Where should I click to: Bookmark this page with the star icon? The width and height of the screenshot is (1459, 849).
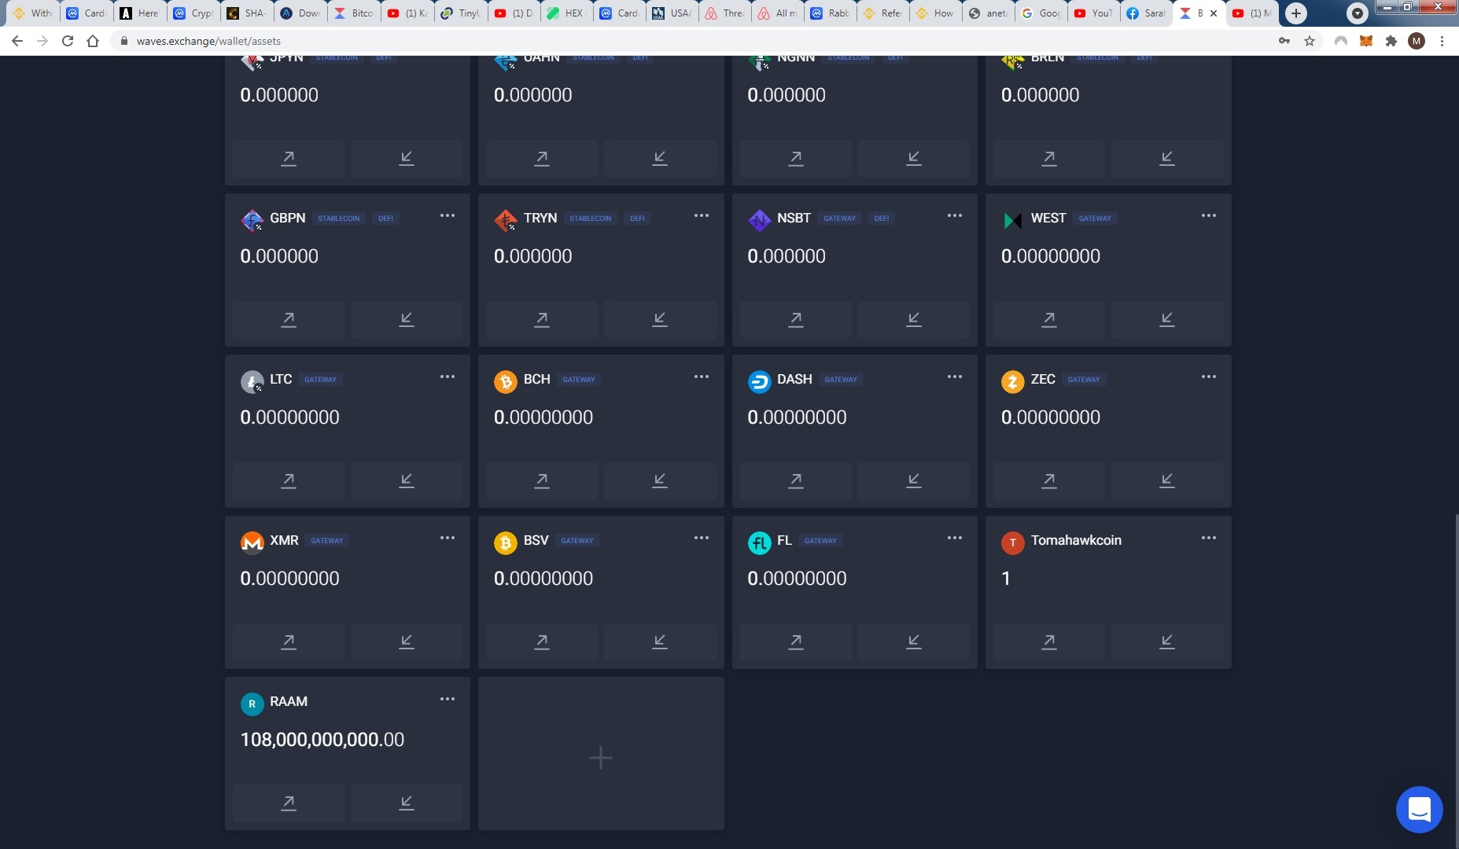(1310, 41)
